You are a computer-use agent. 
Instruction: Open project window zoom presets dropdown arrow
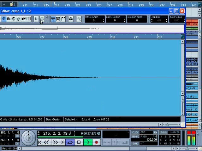point(178,148)
